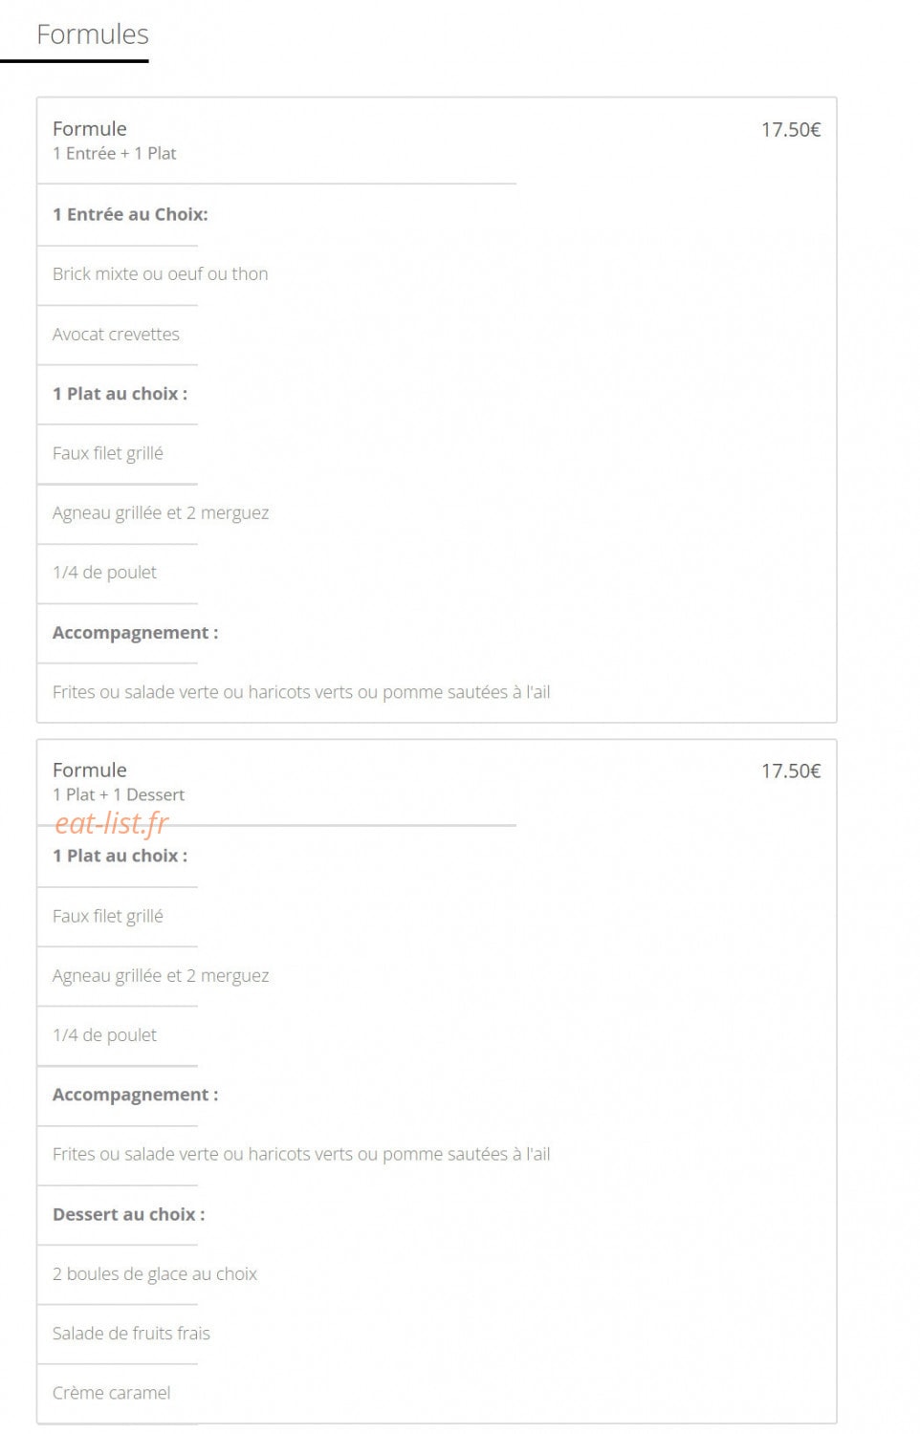
Task: Click the 17.50€ price of the second formule
Action: [791, 771]
